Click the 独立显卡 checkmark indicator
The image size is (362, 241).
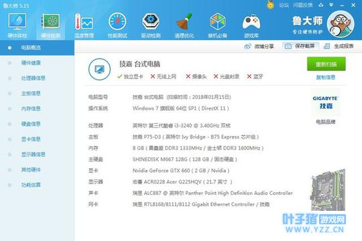tap(130, 76)
